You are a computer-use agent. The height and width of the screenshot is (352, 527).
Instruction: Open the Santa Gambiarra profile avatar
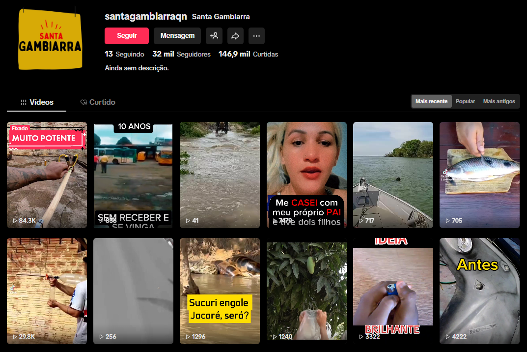pos(50,39)
